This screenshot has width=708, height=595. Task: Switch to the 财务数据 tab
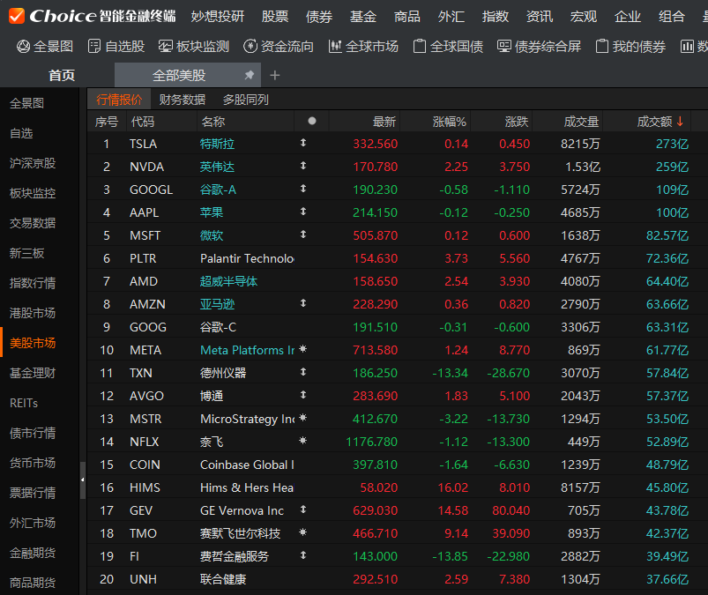tap(183, 100)
